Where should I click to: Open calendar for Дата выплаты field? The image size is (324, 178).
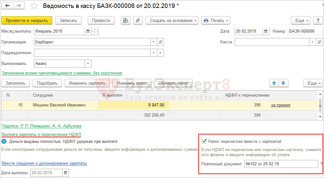point(65,173)
